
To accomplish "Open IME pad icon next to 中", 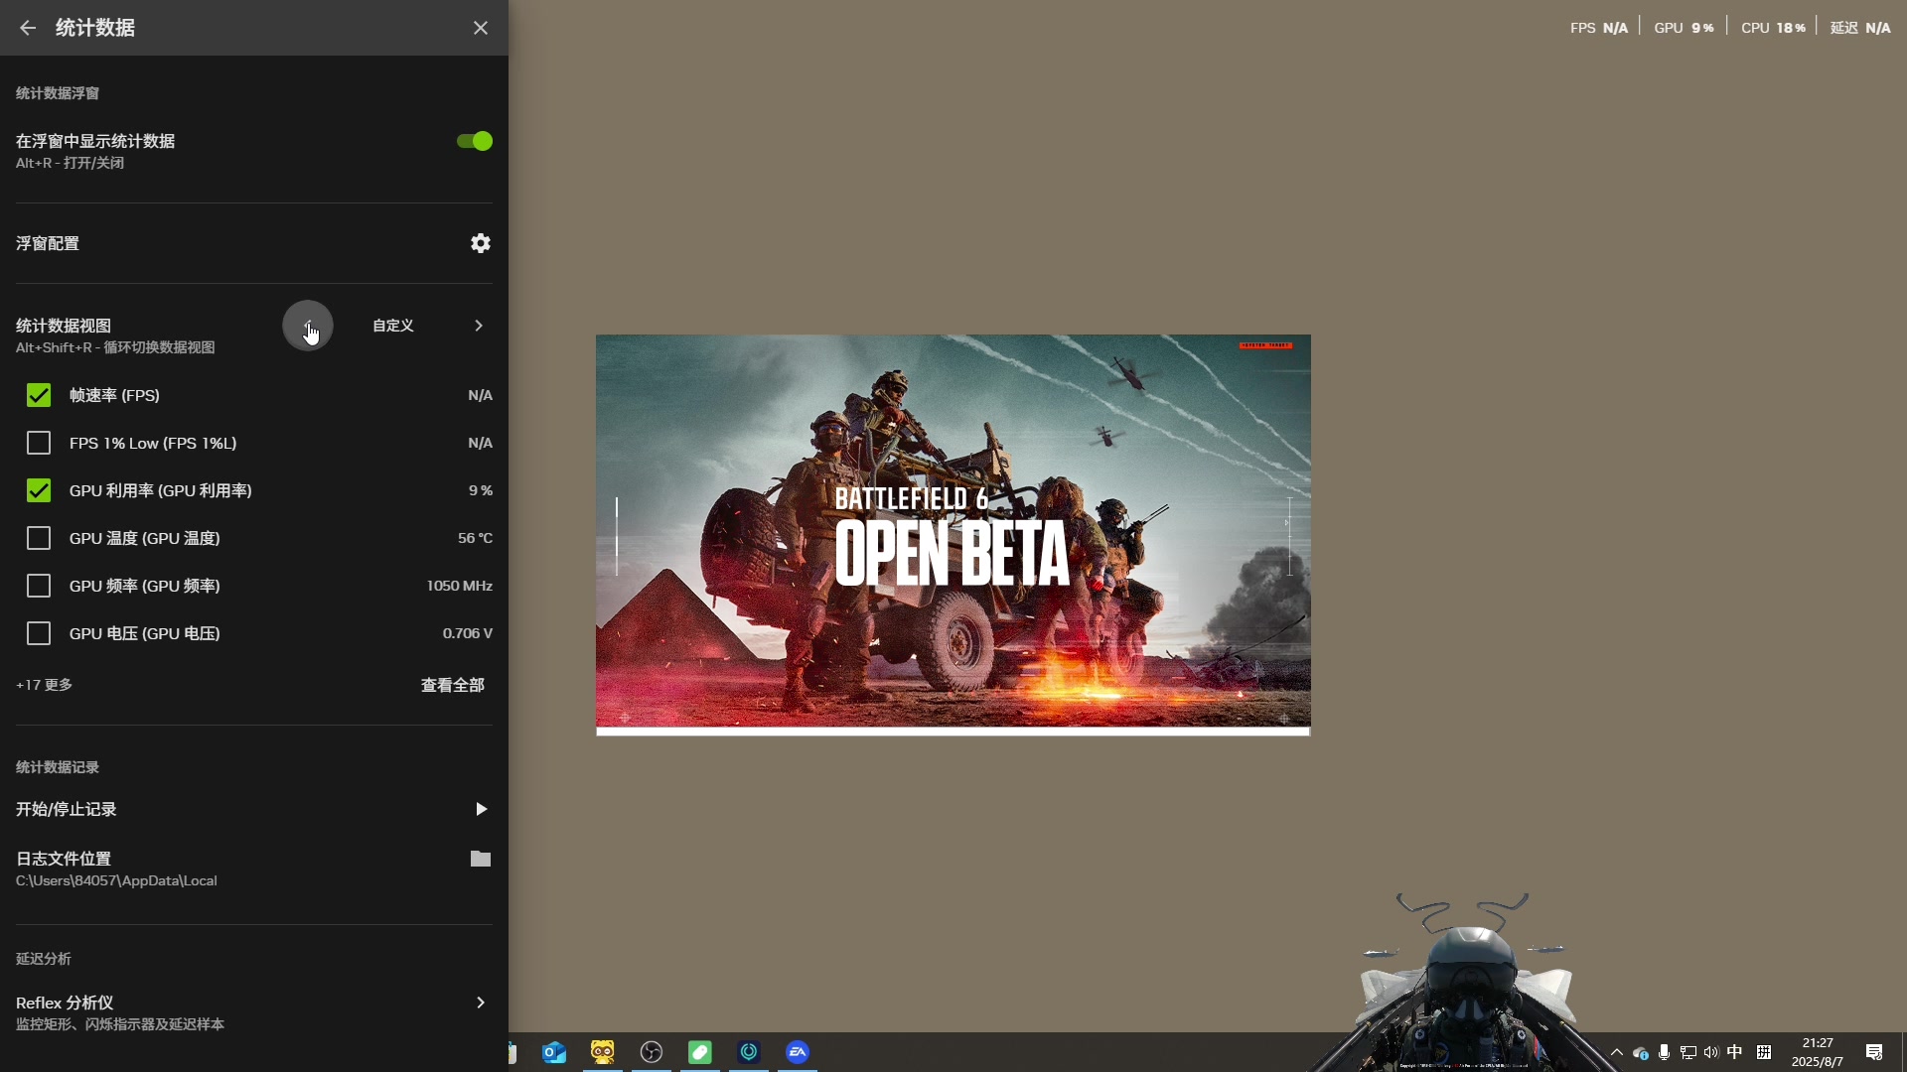I will [x=1764, y=1052].
